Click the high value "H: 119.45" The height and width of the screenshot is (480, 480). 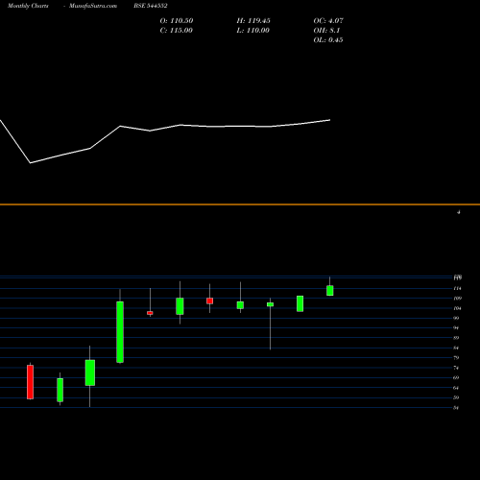pos(253,21)
